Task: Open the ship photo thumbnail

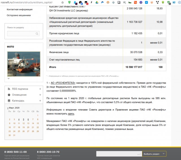Action: (24, 64)
